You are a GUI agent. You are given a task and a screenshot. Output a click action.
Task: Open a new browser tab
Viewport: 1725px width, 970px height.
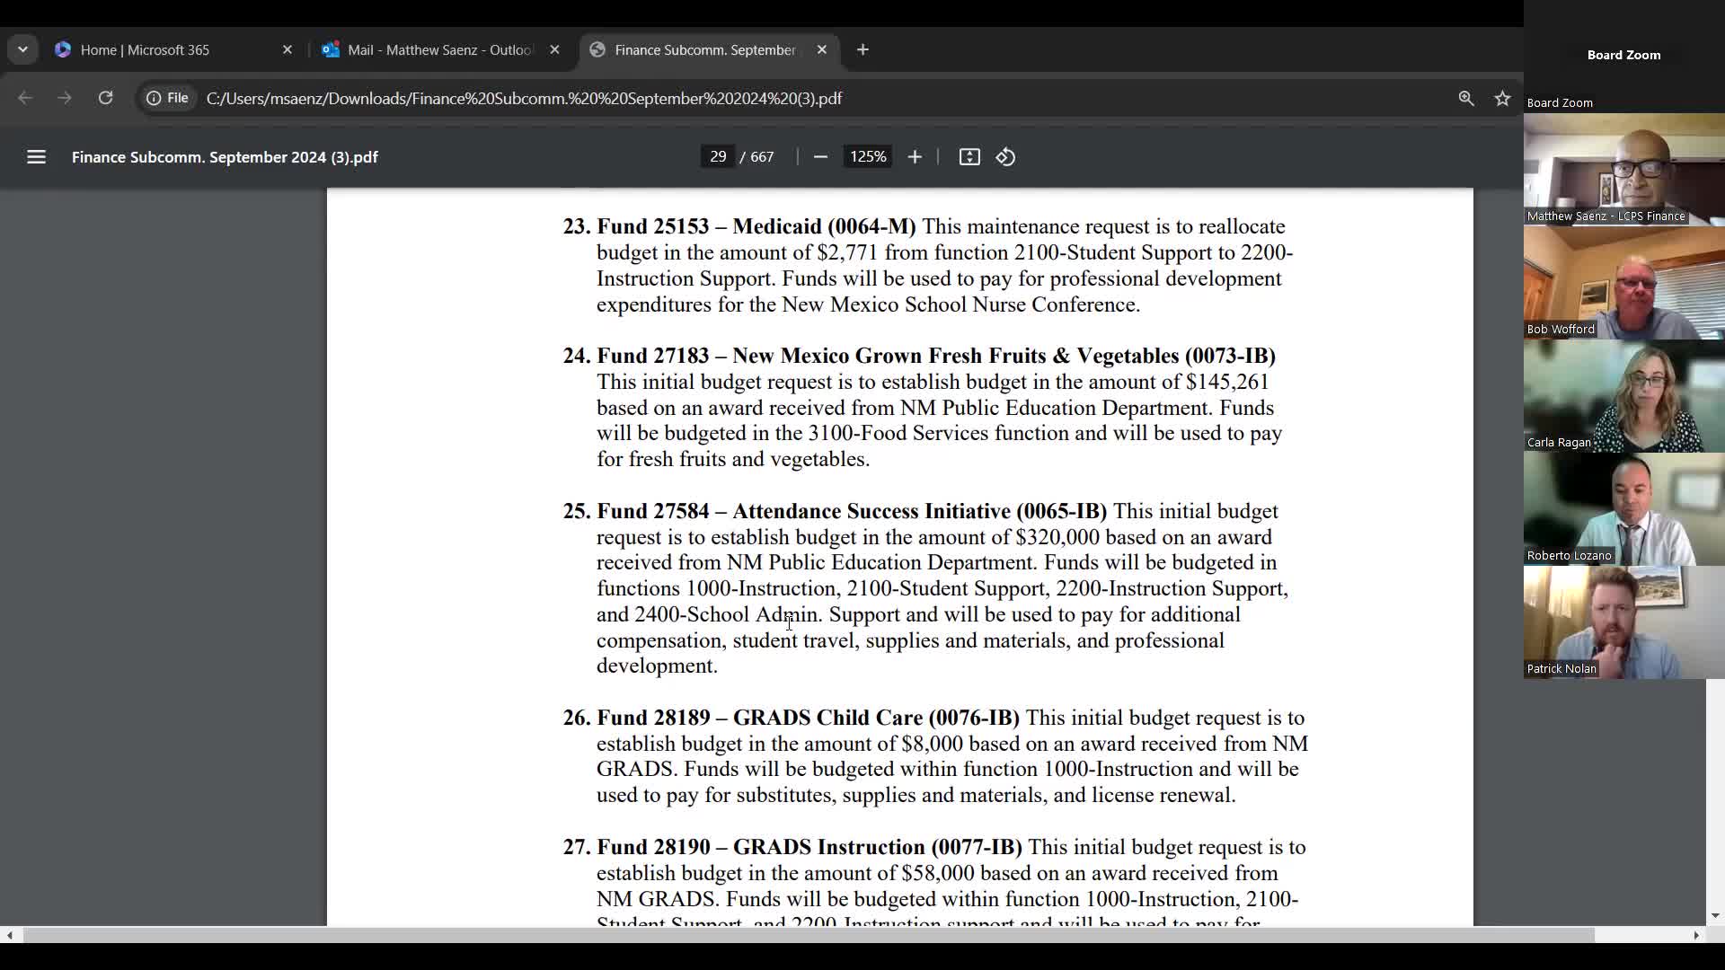[862, 49]
